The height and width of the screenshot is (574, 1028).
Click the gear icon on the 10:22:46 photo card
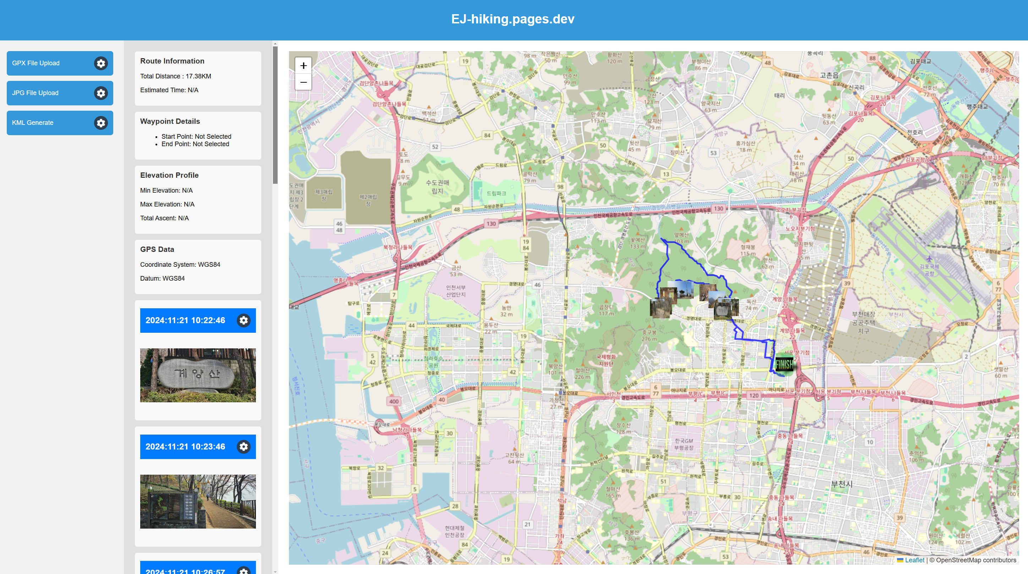[244, 320]
